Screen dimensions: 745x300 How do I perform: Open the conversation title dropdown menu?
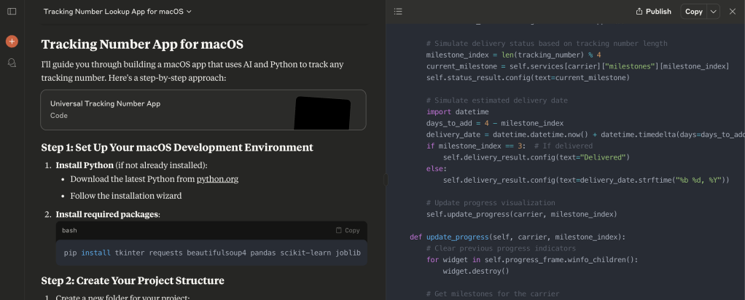coord(117,12)
